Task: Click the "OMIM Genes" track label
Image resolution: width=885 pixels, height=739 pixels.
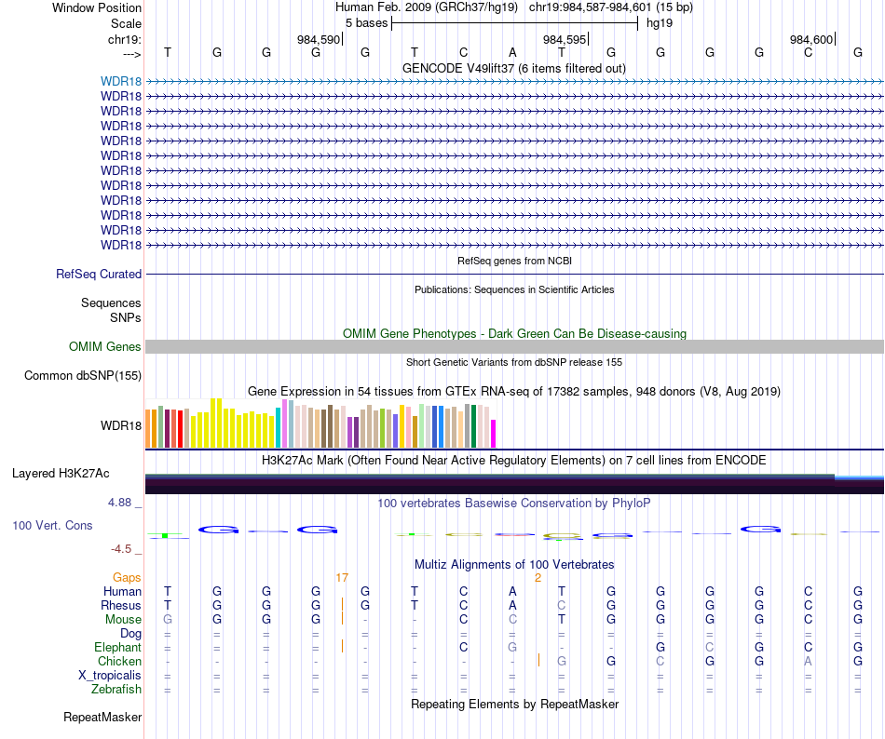Action: pos(105,346)
